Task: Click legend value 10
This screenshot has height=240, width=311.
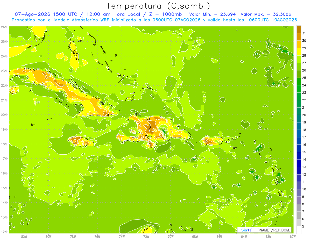Action: point(304,189)
